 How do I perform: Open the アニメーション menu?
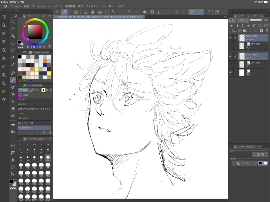click(40, 6)
